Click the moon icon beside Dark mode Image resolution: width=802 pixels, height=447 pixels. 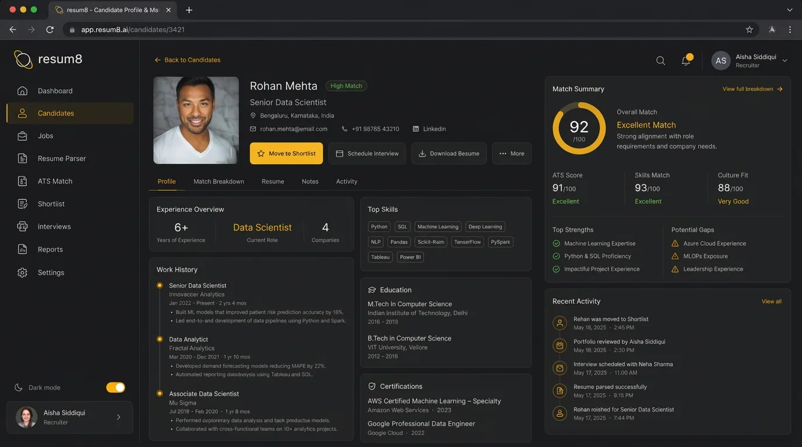(x=18, y=388)
